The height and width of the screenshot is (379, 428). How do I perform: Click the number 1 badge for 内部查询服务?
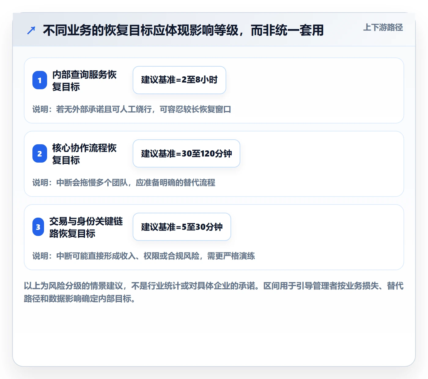click(40, 80)
